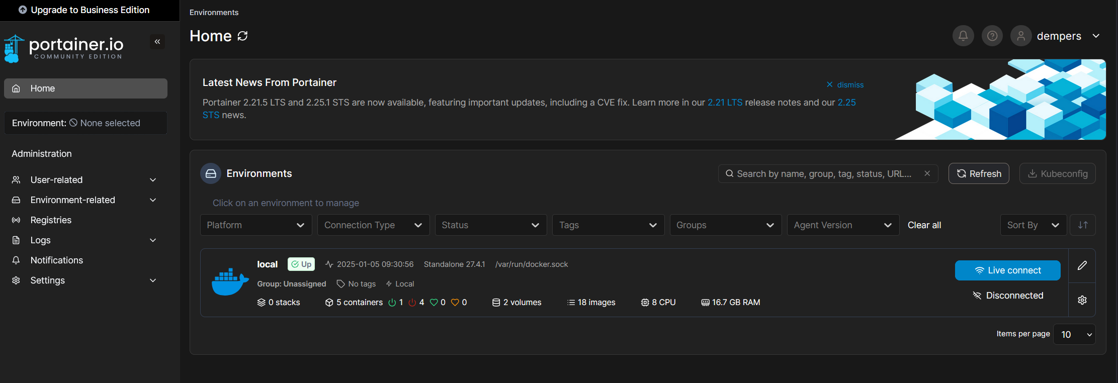Click the Docker whale icon for local

point(230,282)
